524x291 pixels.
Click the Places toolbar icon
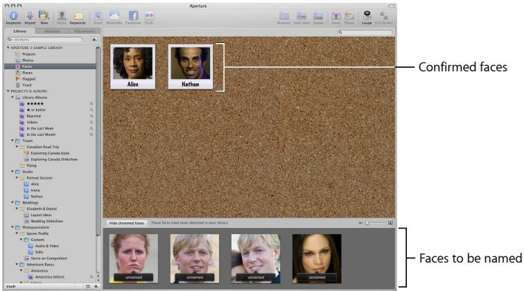pyautogui.click(x=349, y=18)
